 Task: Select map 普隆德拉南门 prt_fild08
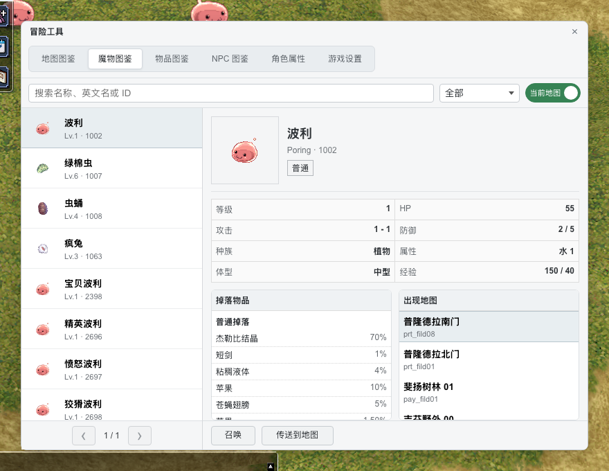pyautogui.click(x=489, y=327)
